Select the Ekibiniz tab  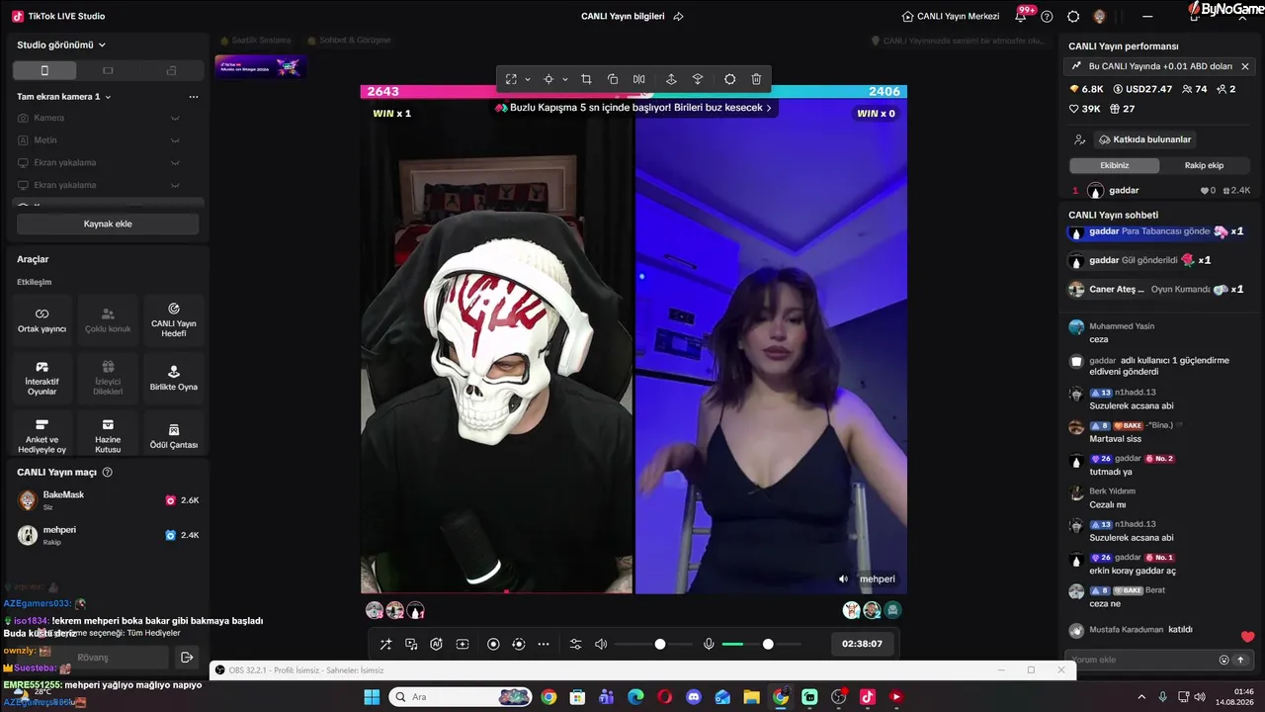click(x=1114, y=165)
